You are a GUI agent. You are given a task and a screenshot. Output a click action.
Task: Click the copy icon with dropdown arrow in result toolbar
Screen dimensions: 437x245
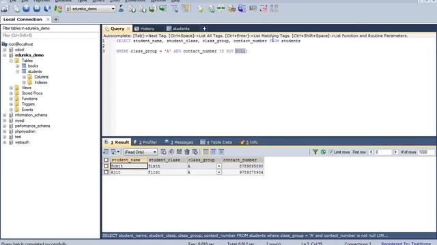115,152
